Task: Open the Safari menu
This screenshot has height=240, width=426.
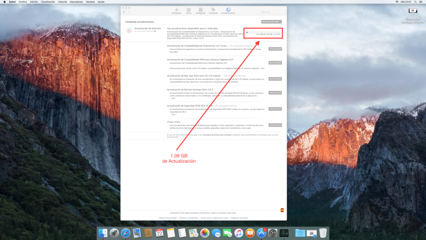Action: 12,2
